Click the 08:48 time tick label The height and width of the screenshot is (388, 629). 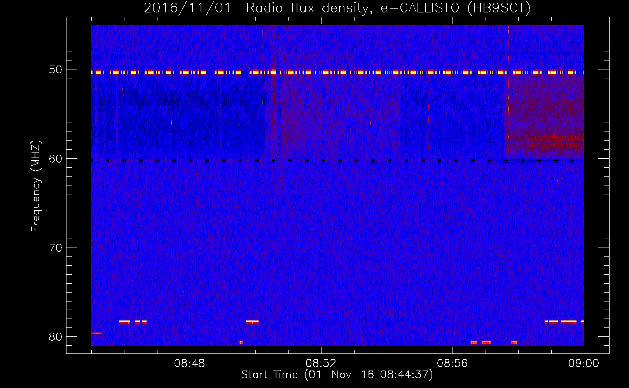[x=190, y=364]
